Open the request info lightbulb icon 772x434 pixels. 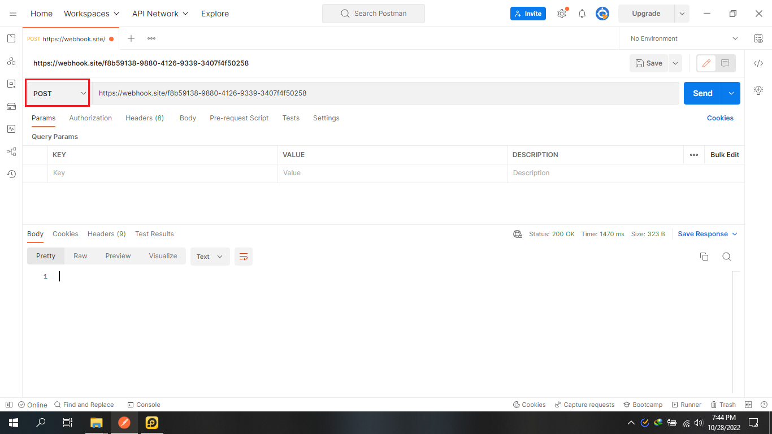758,90
